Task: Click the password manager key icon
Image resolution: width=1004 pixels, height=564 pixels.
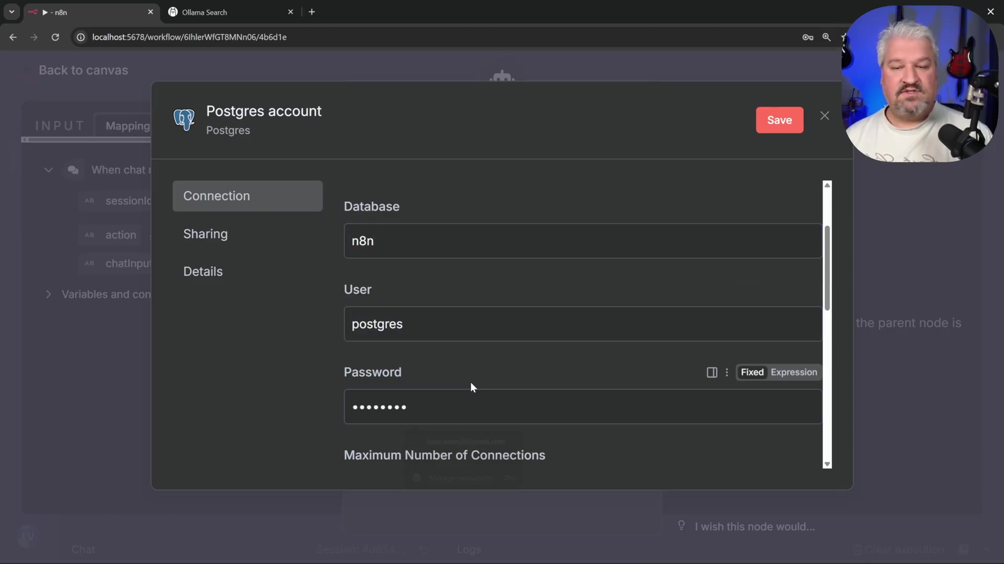Action: pyautogui.click(x=807, y=37)
